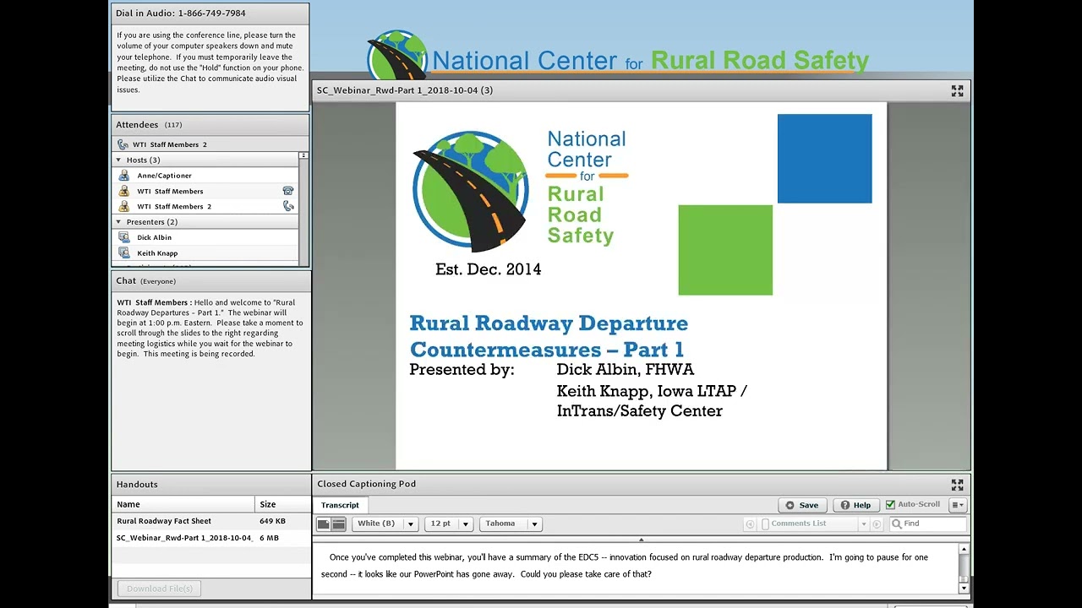
Task: Click the Chat (Everyone) pod header
Action: (x=210, y=281)
